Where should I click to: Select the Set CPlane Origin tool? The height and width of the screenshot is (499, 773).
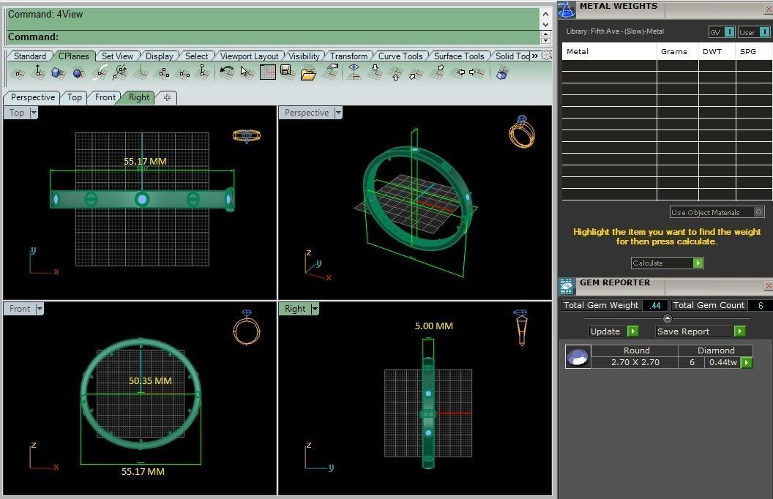tap(18, 73)
